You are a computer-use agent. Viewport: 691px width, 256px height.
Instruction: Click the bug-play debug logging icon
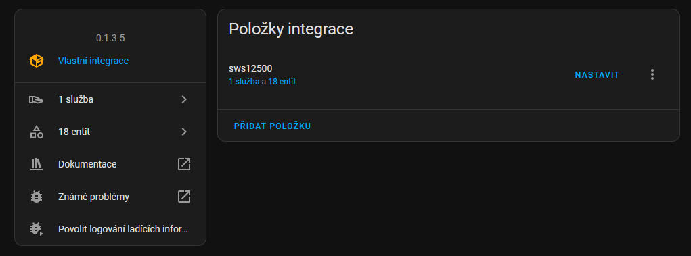click(36, 229)
